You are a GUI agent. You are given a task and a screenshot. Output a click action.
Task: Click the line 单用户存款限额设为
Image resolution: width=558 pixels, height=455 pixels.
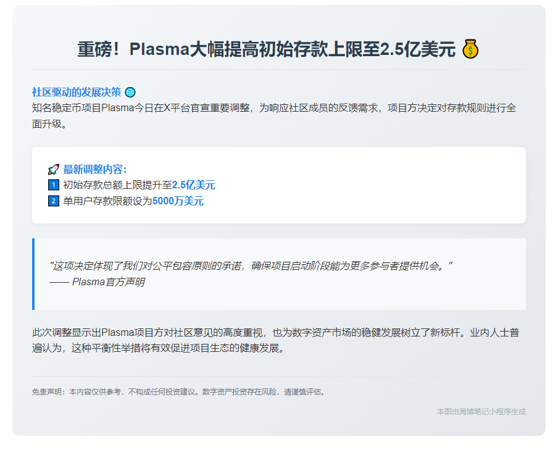[x=107, y=201]
